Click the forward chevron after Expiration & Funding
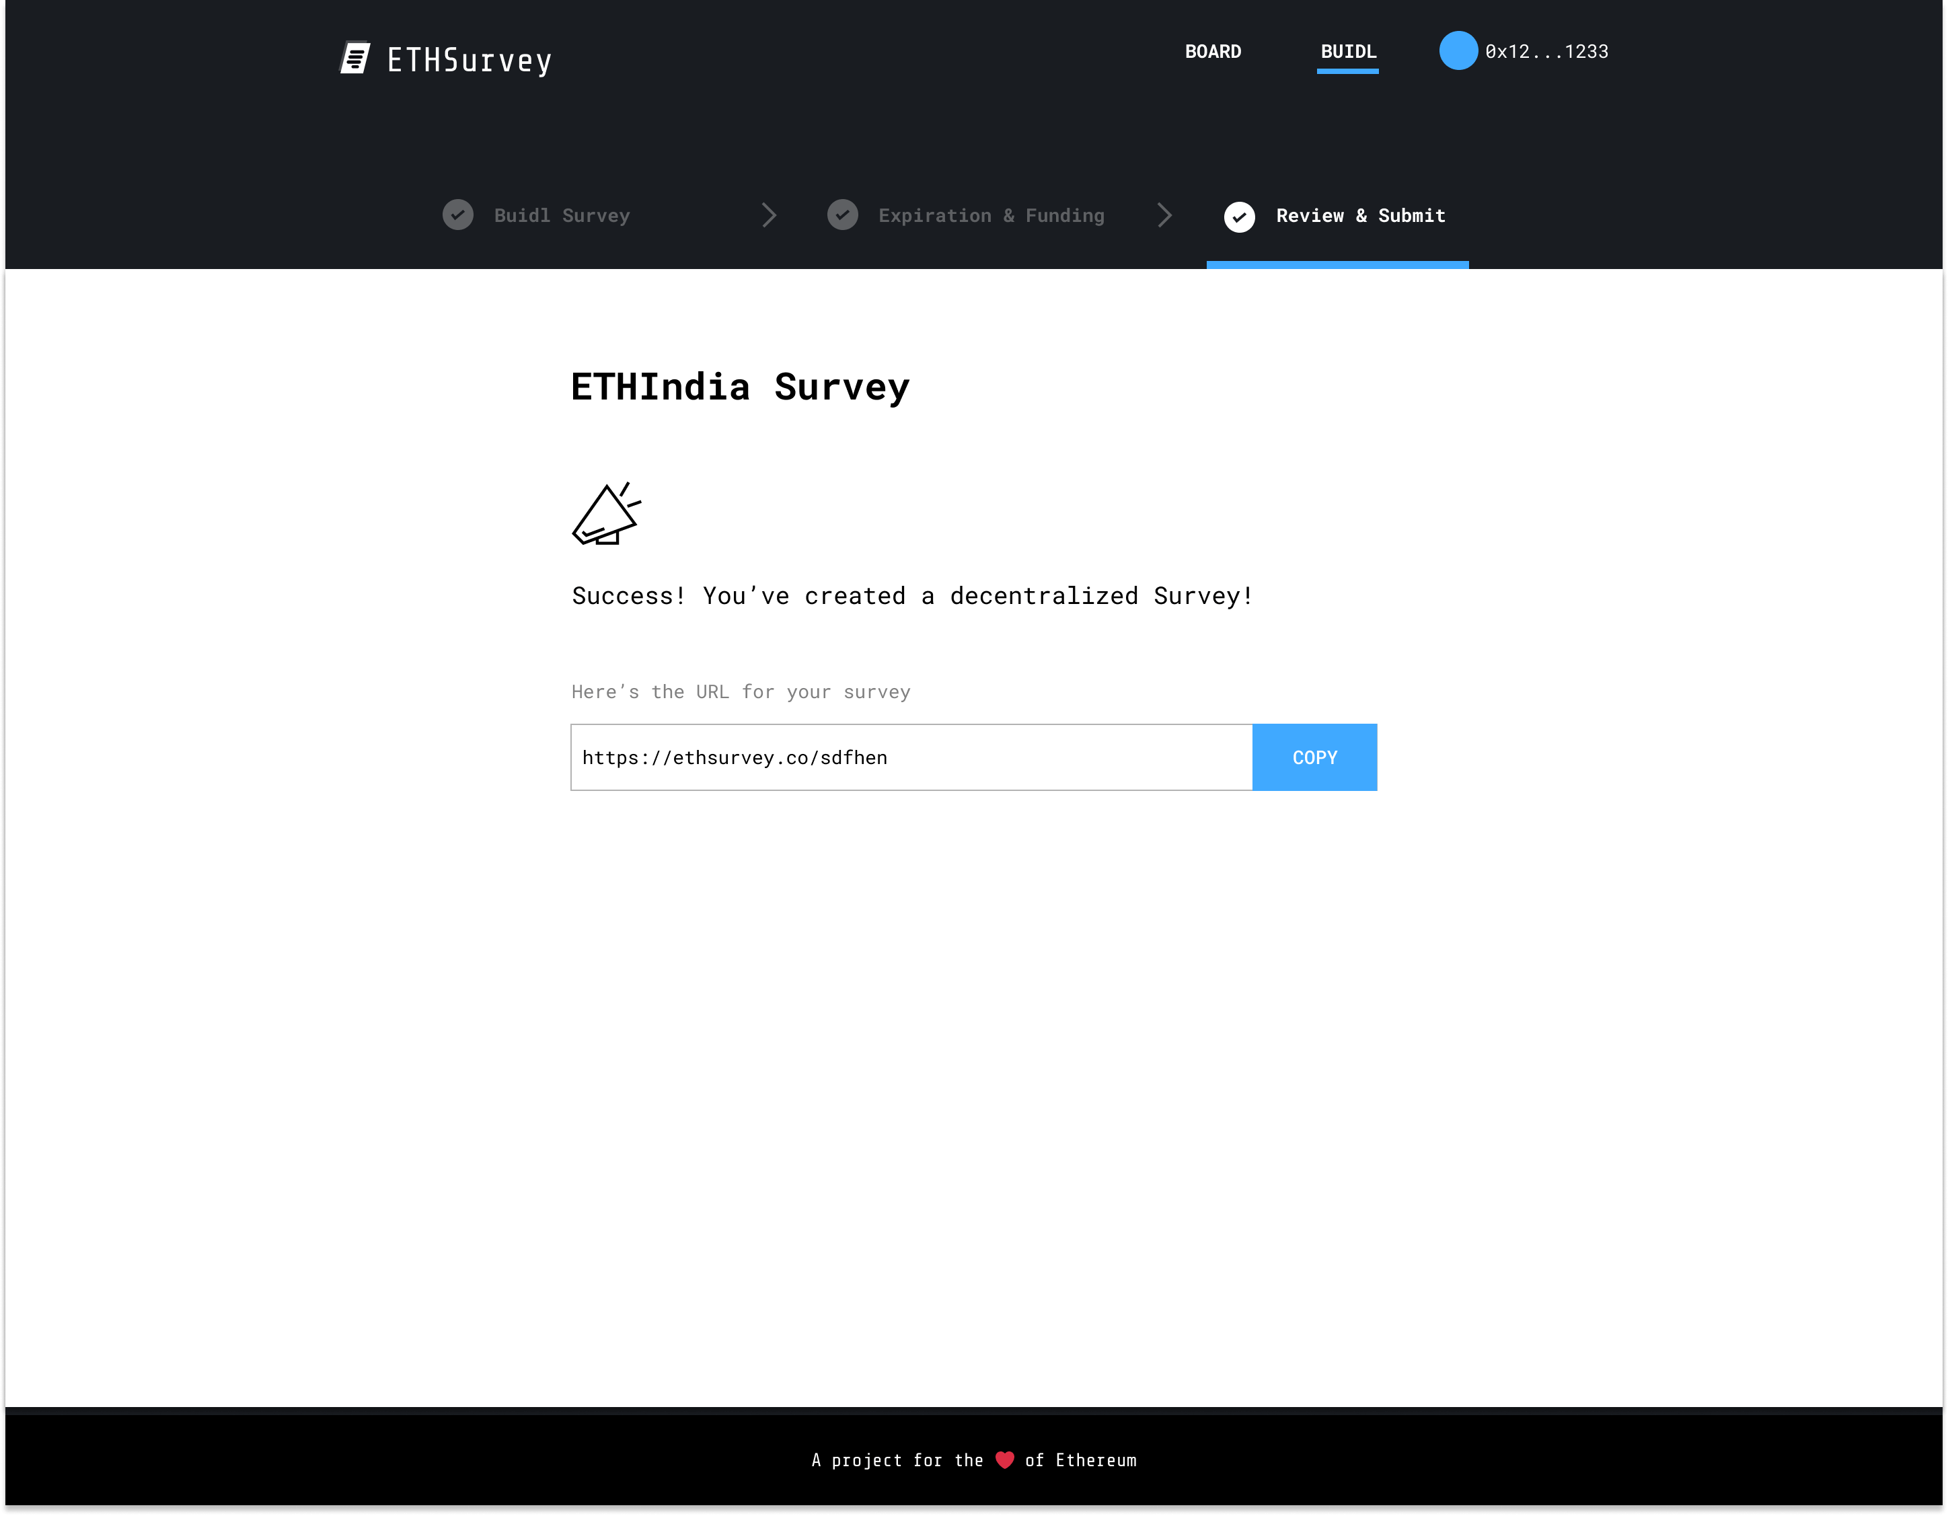This screenshot has height=1516, width=1948. [1162, 217]
